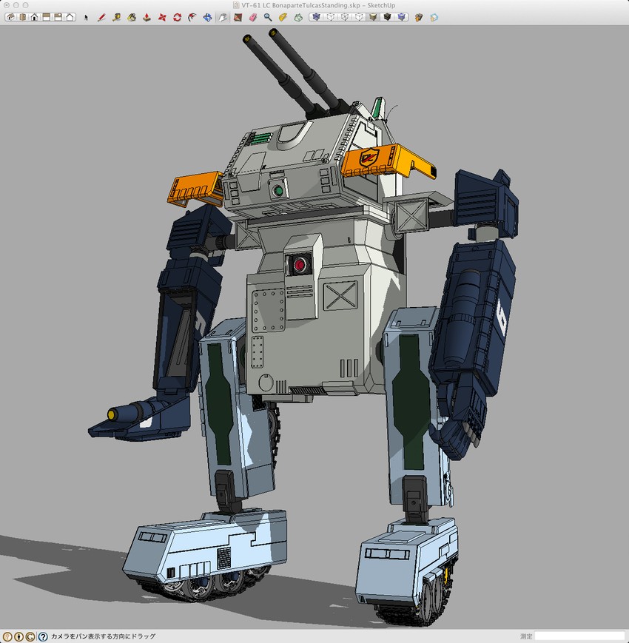This screenshot has width=629, height=643.
Task: Click the copyright claim status icon
Action: (30, 636)
